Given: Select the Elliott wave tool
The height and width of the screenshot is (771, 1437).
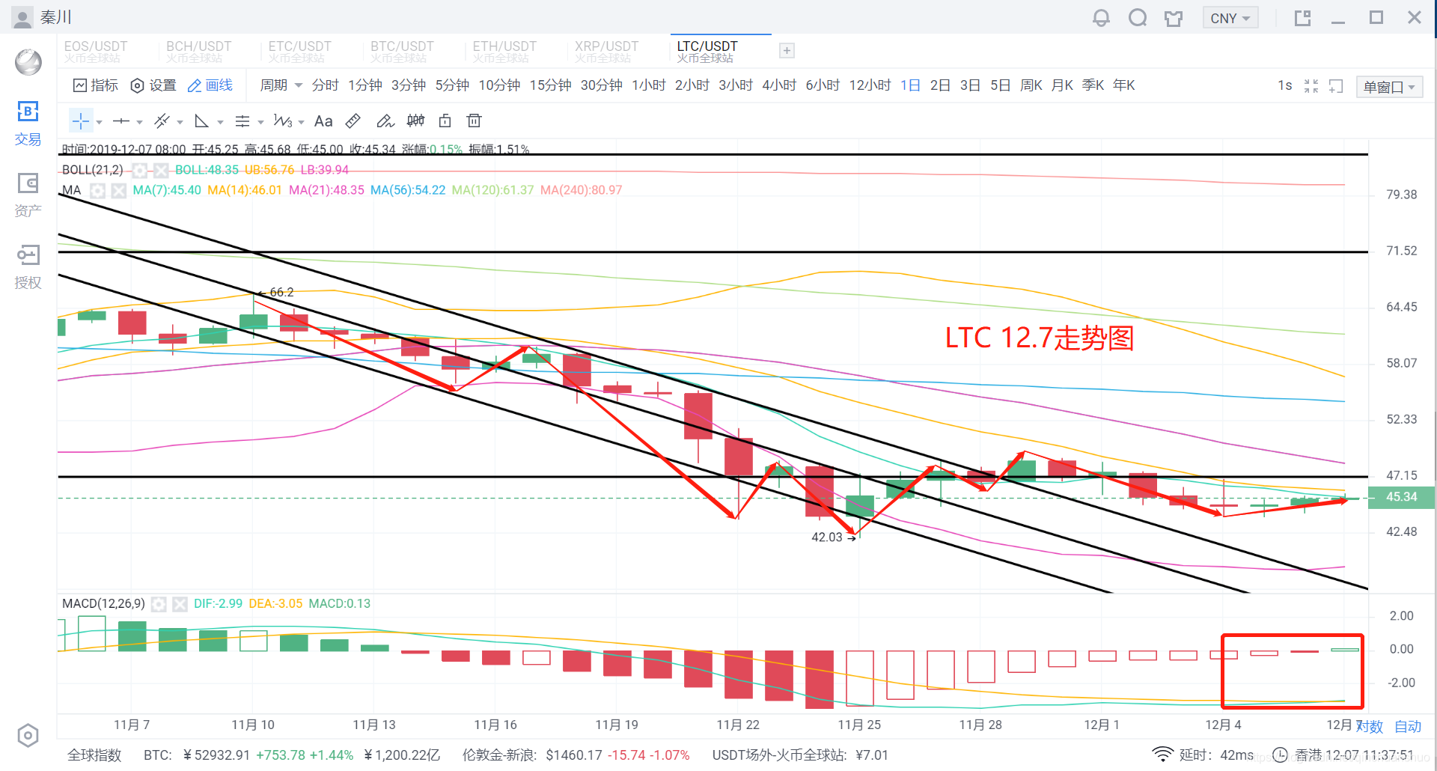Looking at the screenshot, I should pyautogui.click(x=283, y=121).
